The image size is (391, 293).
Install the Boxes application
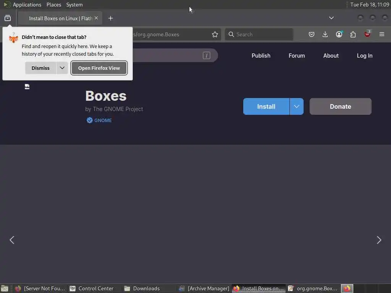point(266,107)
